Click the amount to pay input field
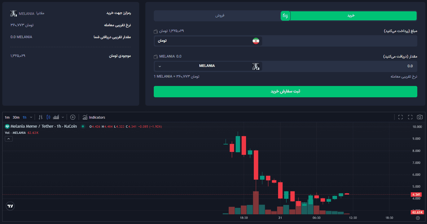The image size is (427, 224). pos(340,41)
